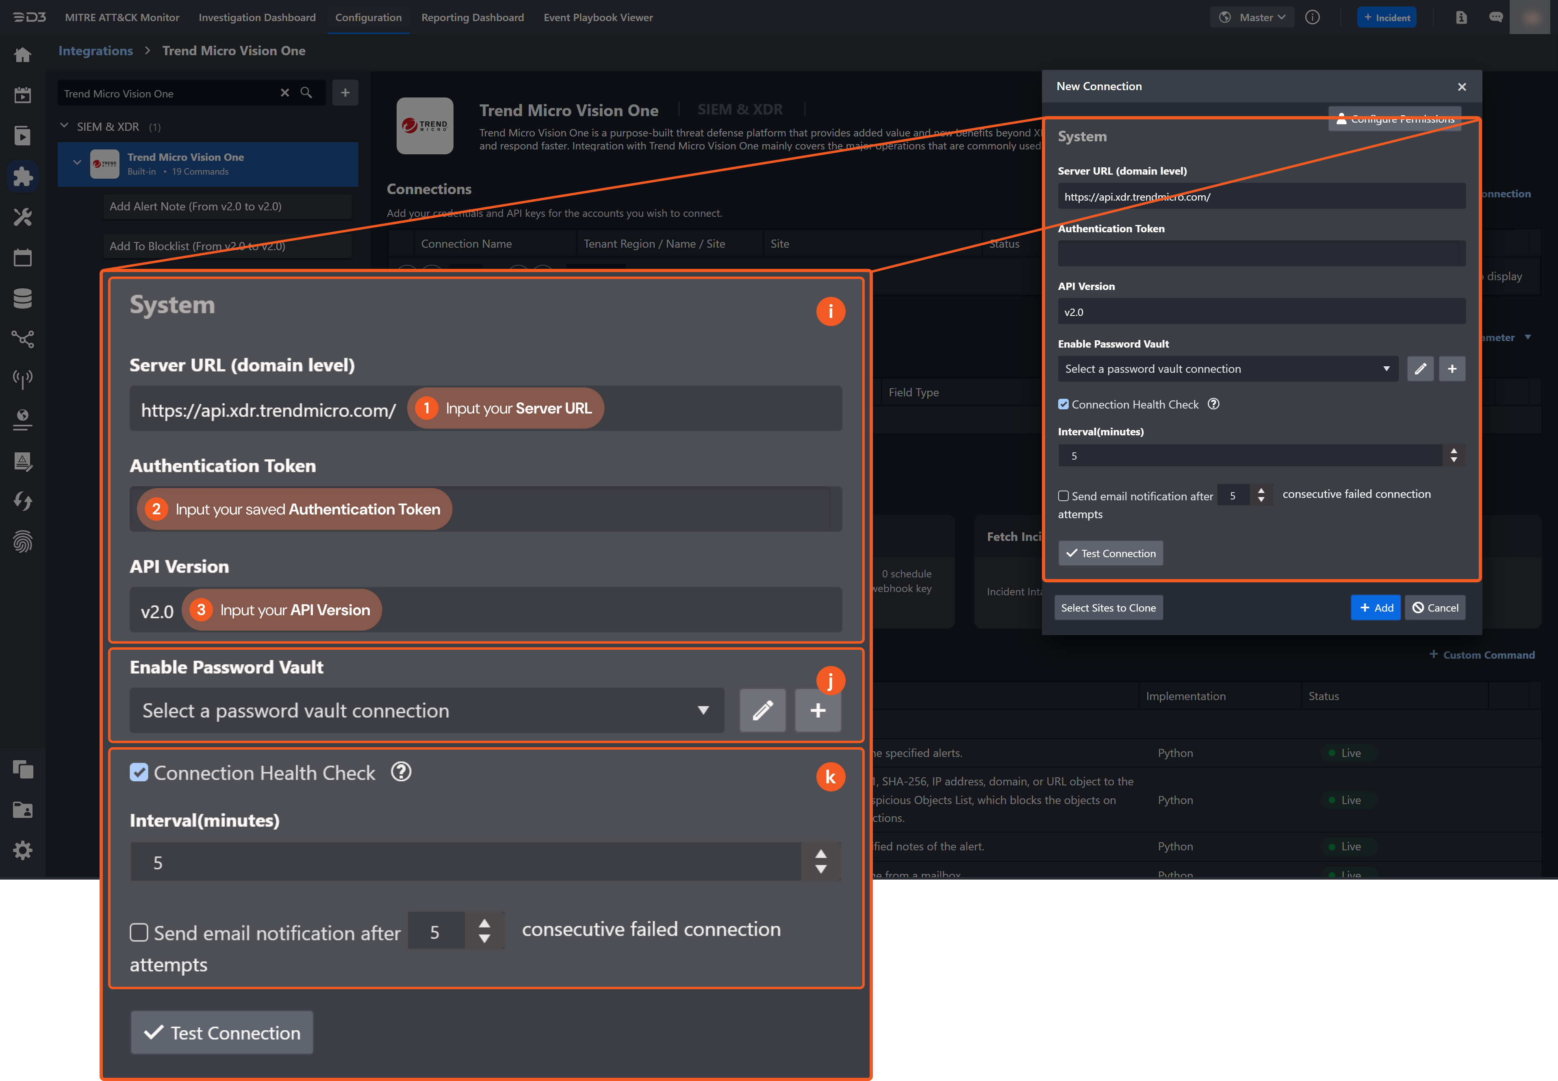This screenshot has height=1081, width=1558.
Task: Click the Select Sites to Clone button
Action: coord(1108,608)
